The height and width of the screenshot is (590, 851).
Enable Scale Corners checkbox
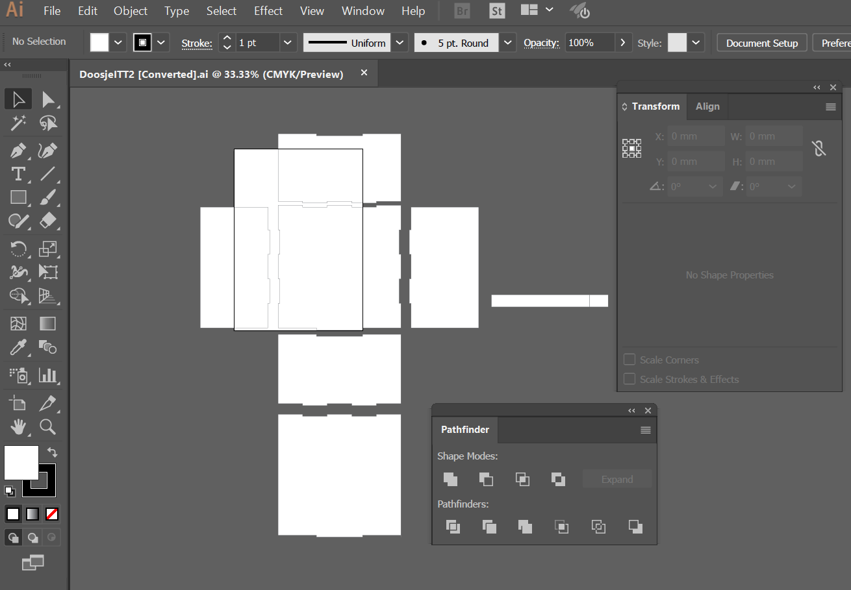[x=629, y=360]
